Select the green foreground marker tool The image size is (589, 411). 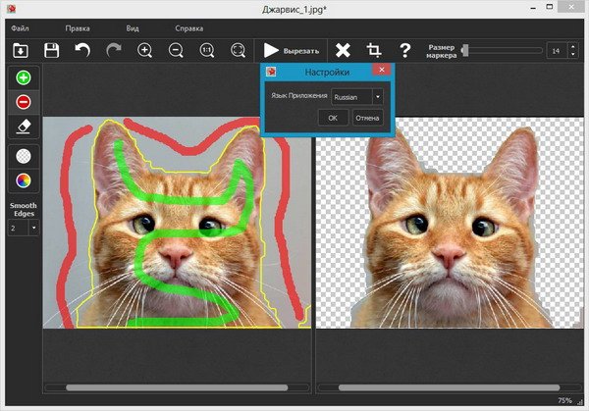click(24, 77)
